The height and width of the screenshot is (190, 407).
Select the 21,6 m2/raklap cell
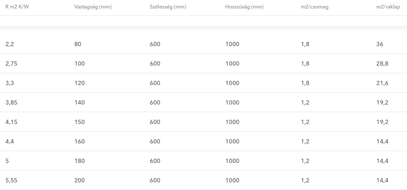(382, 83)
